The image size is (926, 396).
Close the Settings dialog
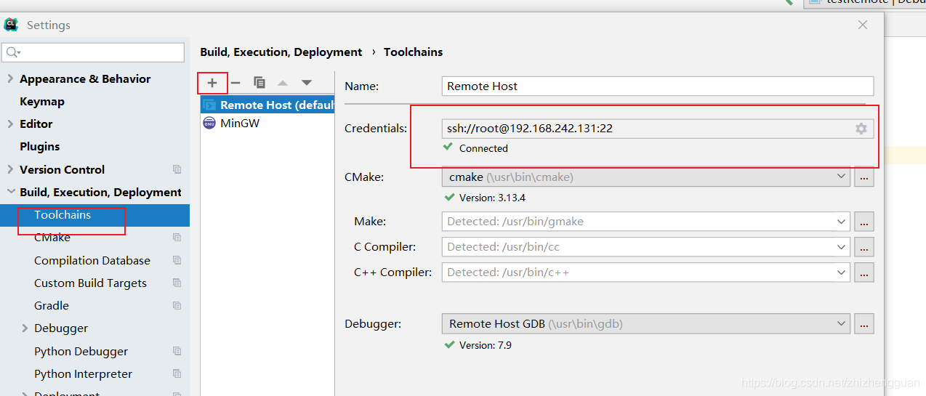(863, 25)
